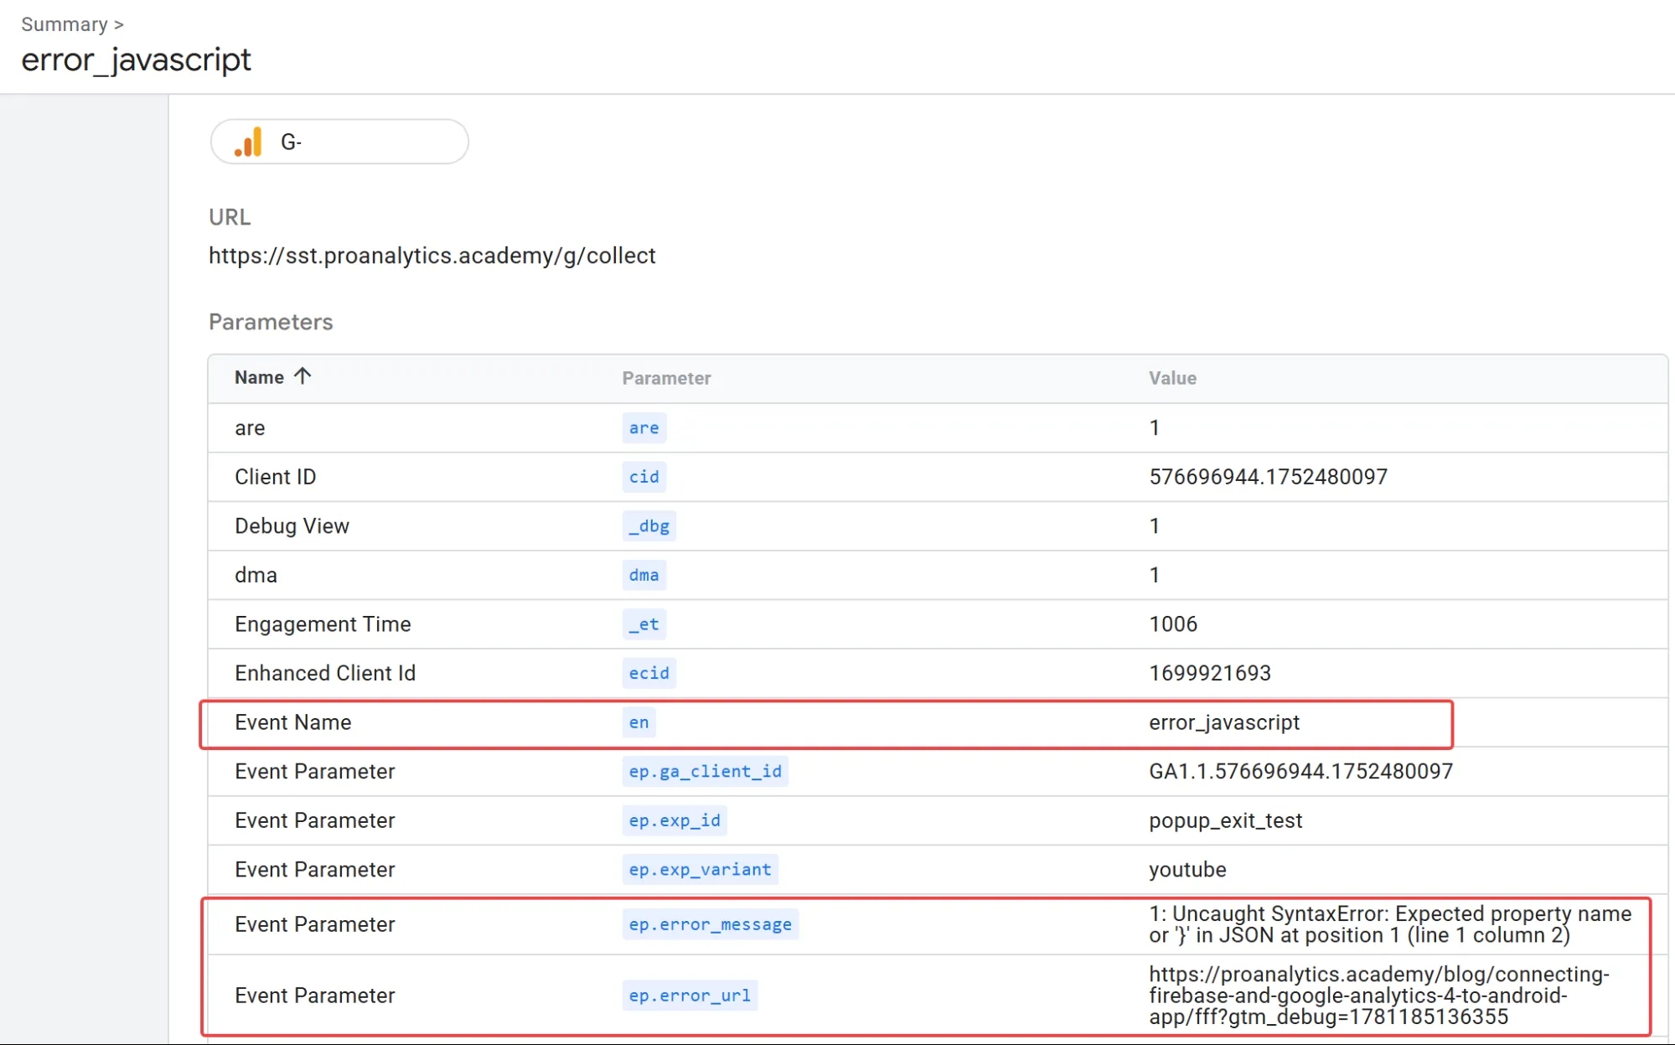Click the dma parameter chip

644,575
